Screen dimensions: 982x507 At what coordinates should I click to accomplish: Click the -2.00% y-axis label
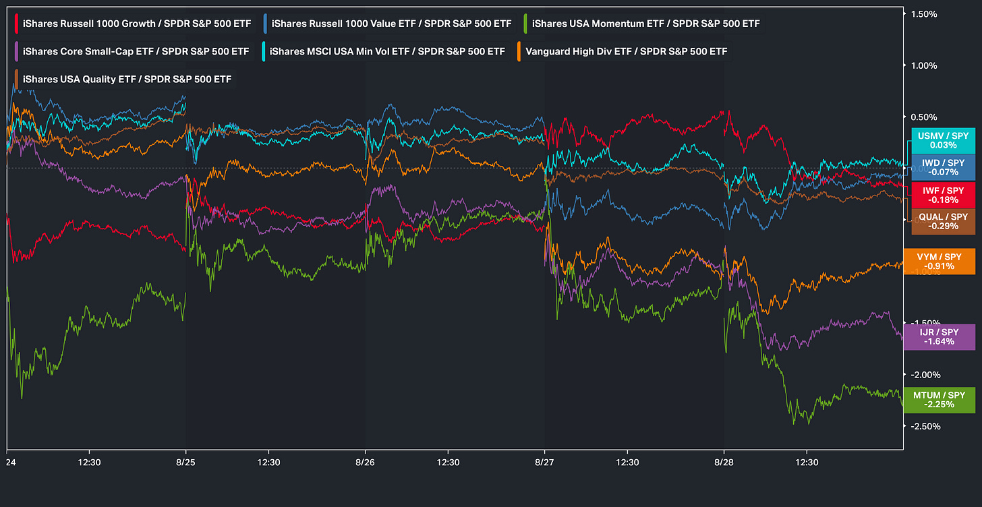pos(924,375)
